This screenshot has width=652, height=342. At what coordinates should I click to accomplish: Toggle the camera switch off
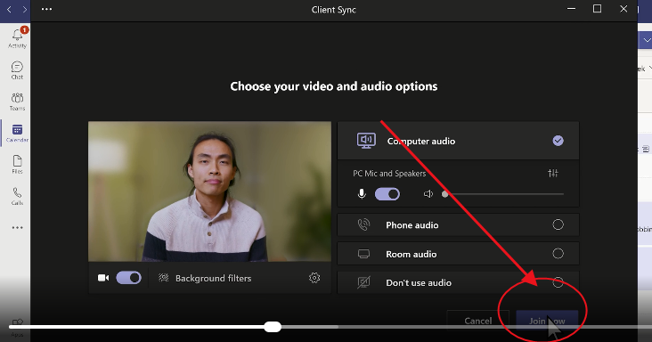click(x=129, y=278)
